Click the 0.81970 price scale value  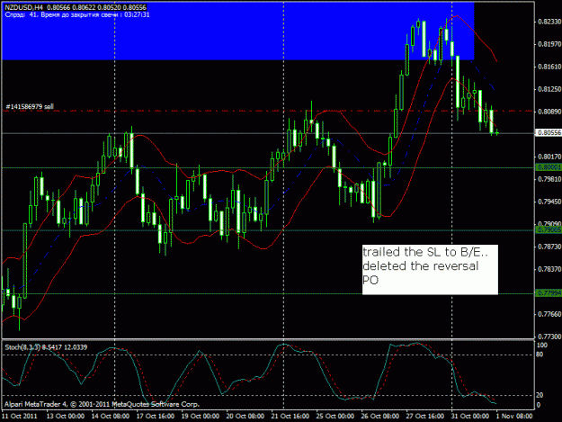[549, 44]
